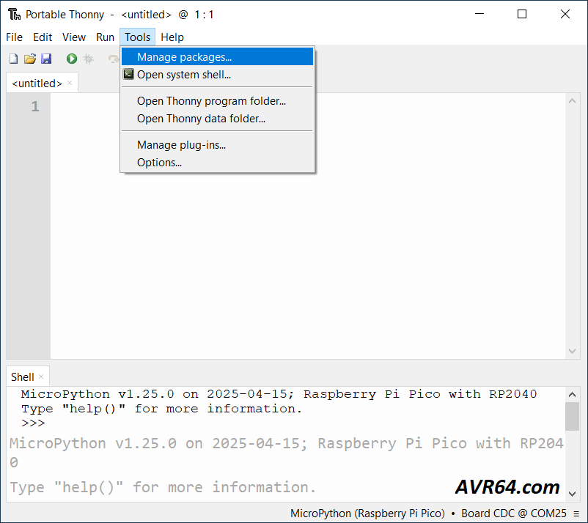Click the Thonny logo in title bar
This screenshot has width=588, height=523.
14,14
